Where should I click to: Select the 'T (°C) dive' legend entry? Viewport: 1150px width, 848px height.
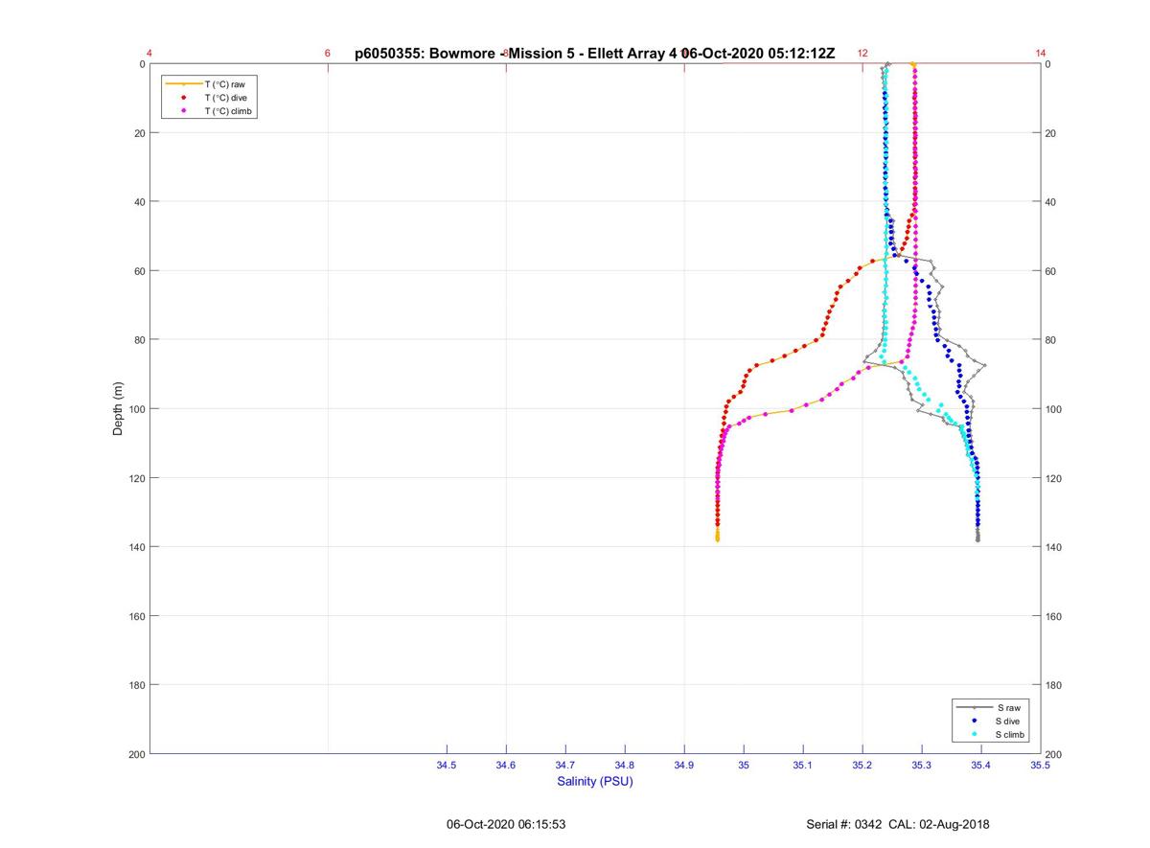coord(225,98)
